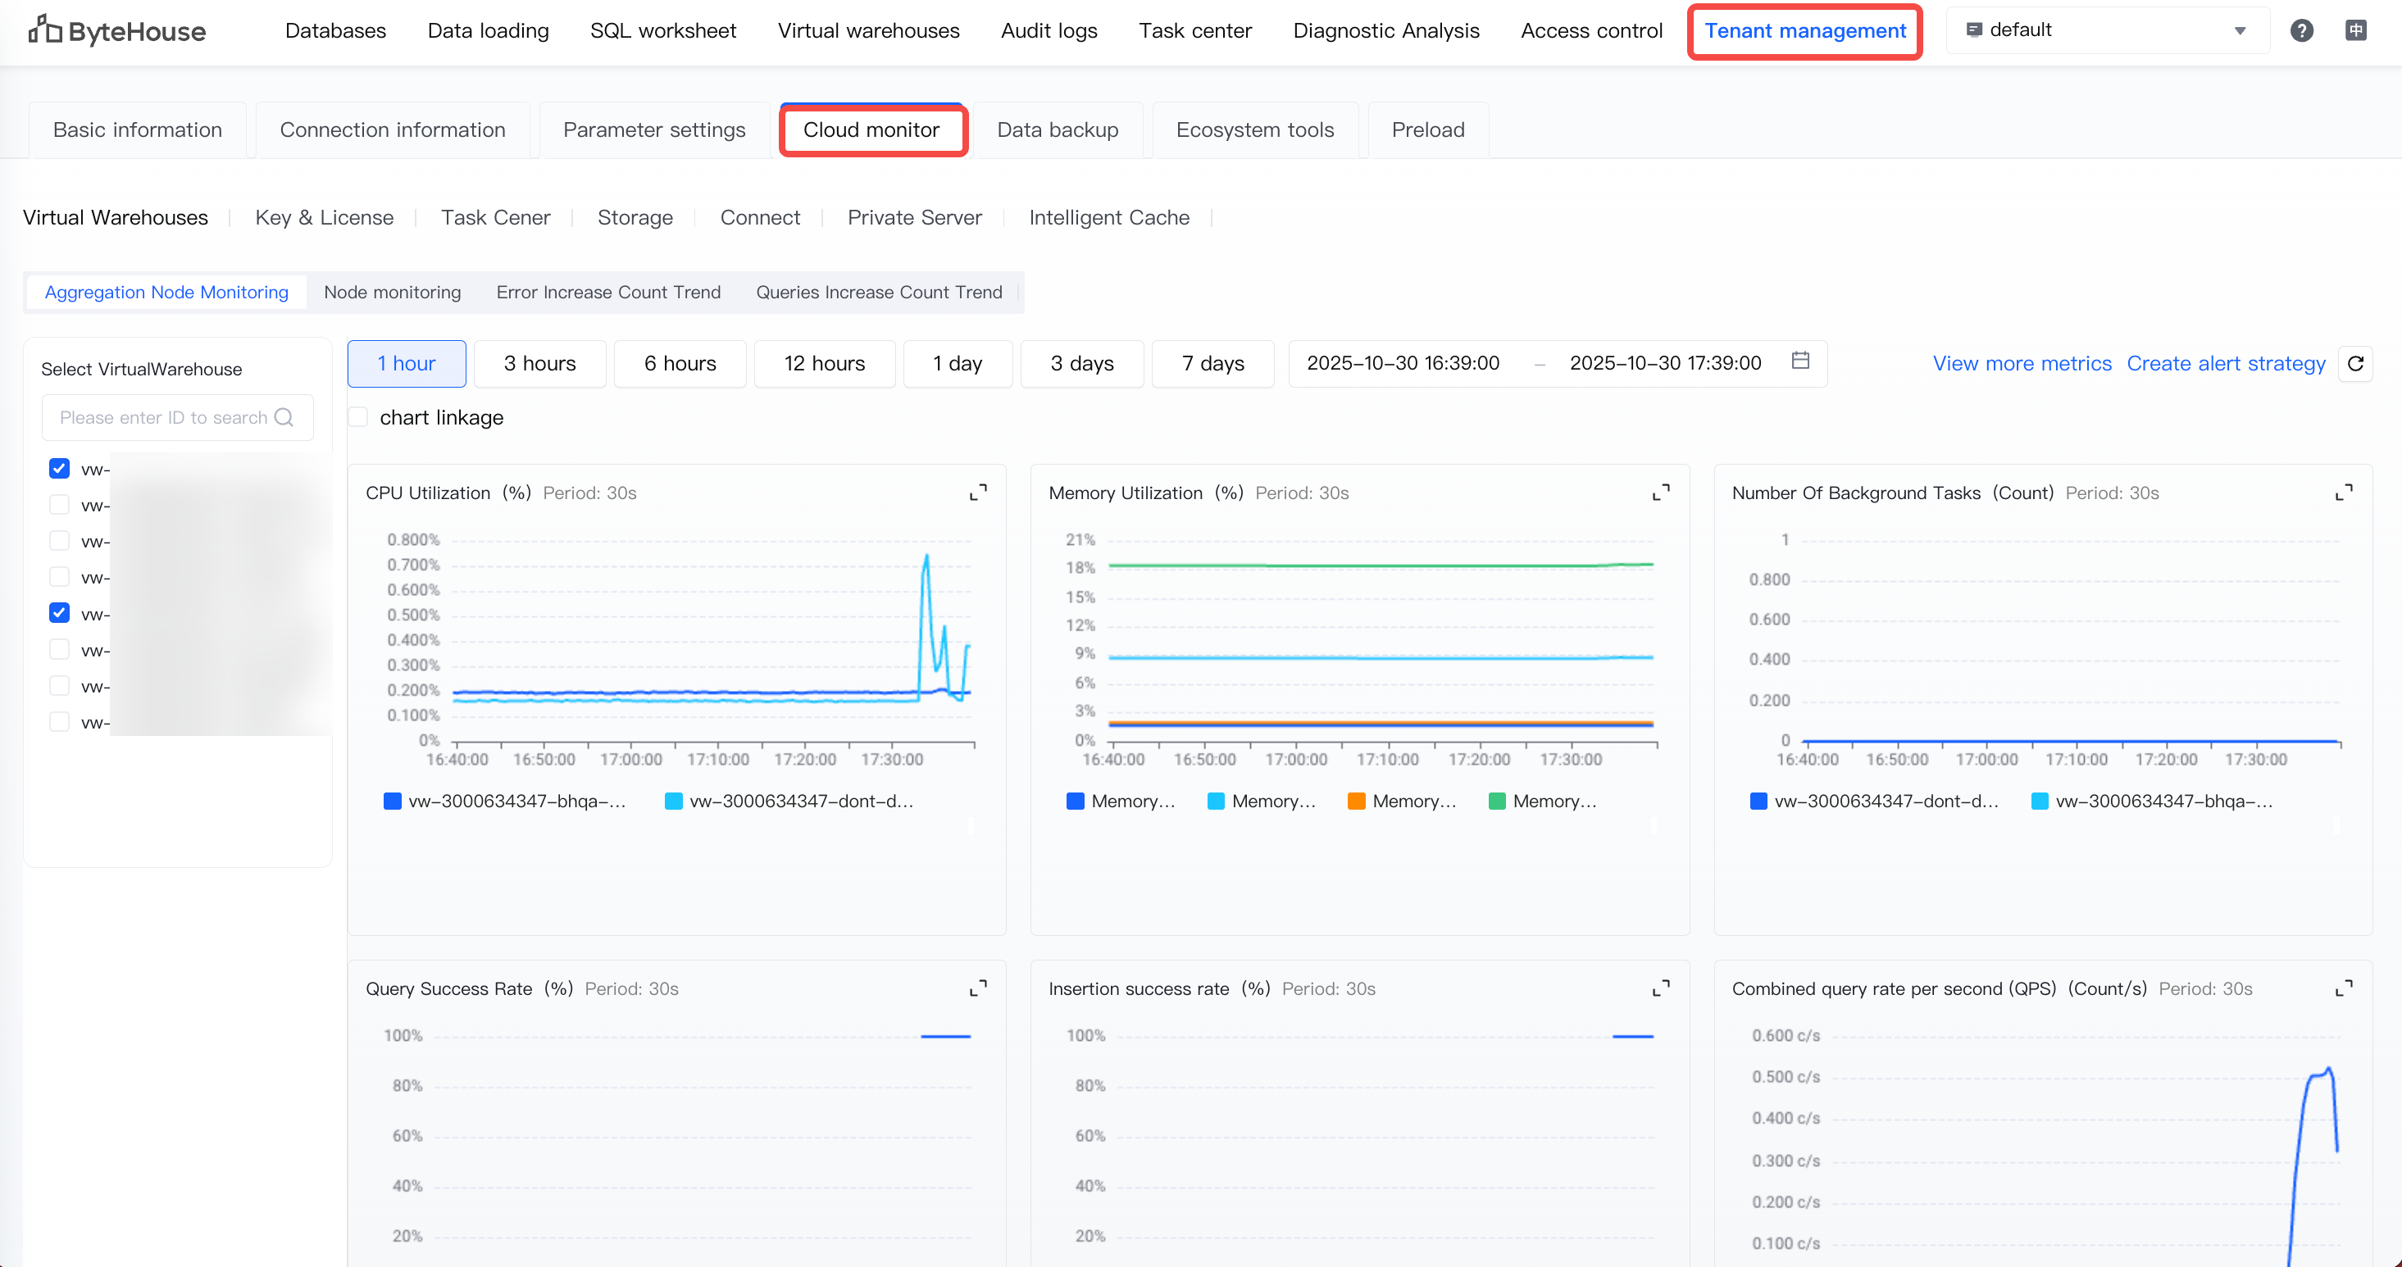The width and height of the screenshot is (2402, 1267).
Task: Open the SQL worksheet menu
Action: (x=663, y=31)
